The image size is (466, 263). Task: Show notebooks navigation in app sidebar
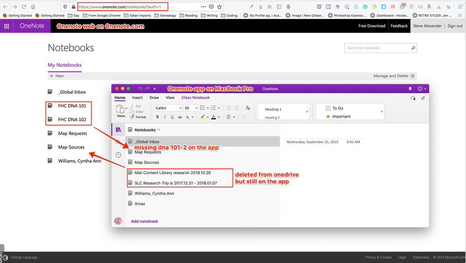coord(118,129)
